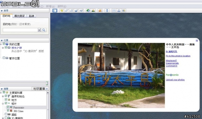The height and width of the screenshot is (119, 202).
Task: Enable the 道路 layer checkbox
Action: [6, 114]
